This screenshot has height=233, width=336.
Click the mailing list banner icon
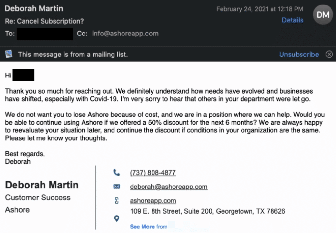click(9, 54)
